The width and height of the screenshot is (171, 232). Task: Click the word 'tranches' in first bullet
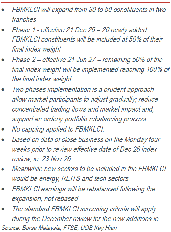click(x=24, y=20)
